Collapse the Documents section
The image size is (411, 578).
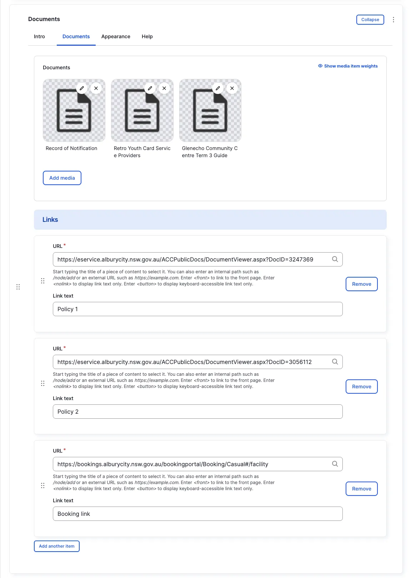370,20
